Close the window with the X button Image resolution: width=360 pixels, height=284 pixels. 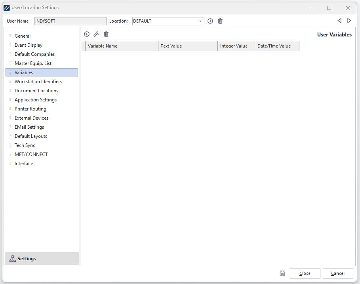point(348,8)
